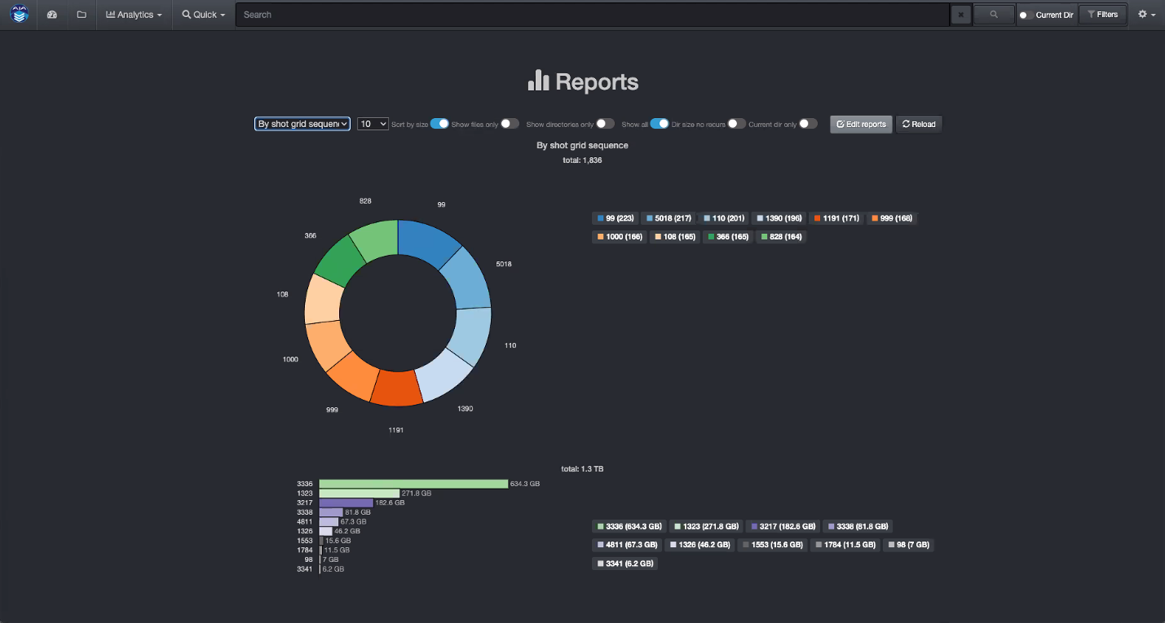This screenshot has height=623, width=1165.
Task: Click the Edit reports button
Action: tap(860, 124)
